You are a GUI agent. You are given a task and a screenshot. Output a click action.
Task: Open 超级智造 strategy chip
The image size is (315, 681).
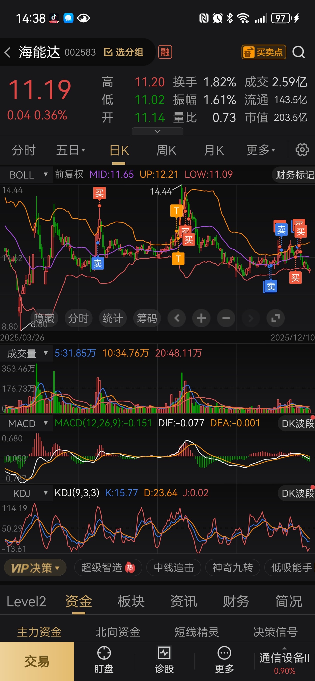click(x=108, y=568)
